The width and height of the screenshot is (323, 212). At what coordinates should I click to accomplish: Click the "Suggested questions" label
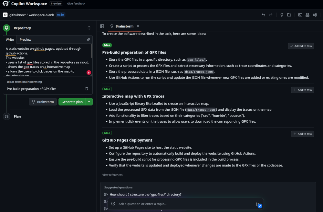[118, 187]
